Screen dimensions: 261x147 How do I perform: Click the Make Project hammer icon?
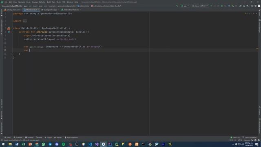(x=177, y=6)
